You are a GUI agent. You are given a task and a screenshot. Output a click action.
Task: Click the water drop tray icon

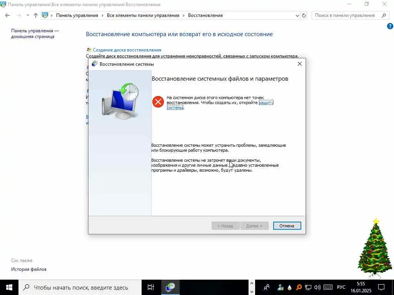pos(290,287)
